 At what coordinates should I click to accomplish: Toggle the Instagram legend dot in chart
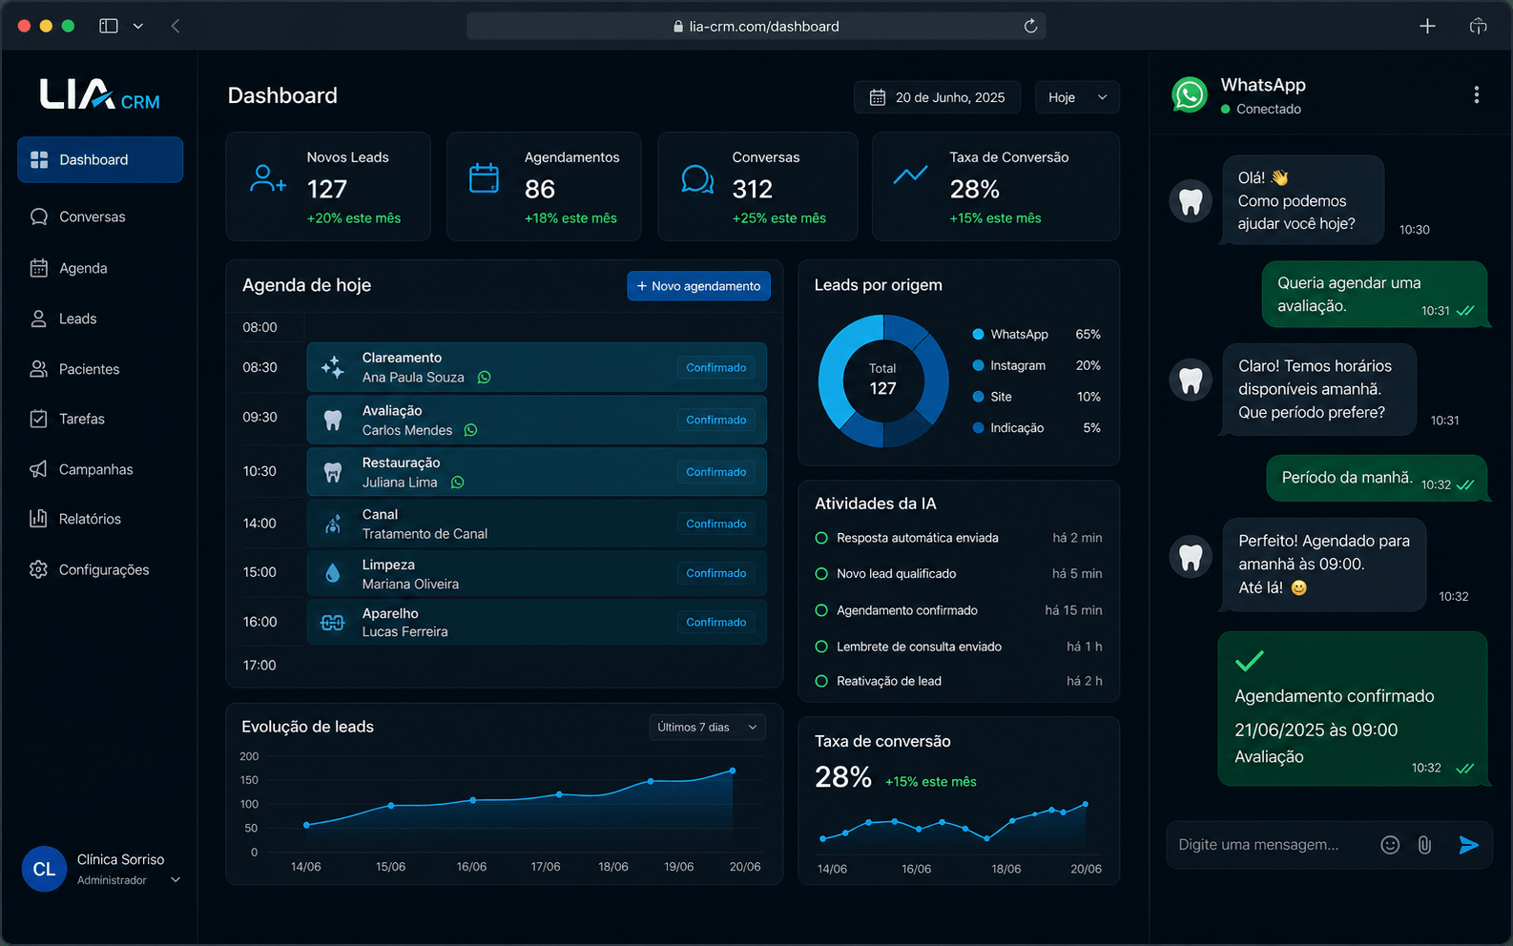[x=978, y=365]
